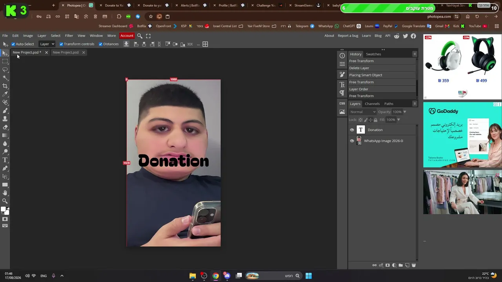Create a new folder in Layers panel
This screenshot has width=502, height=282.
(x=400, y=265)
